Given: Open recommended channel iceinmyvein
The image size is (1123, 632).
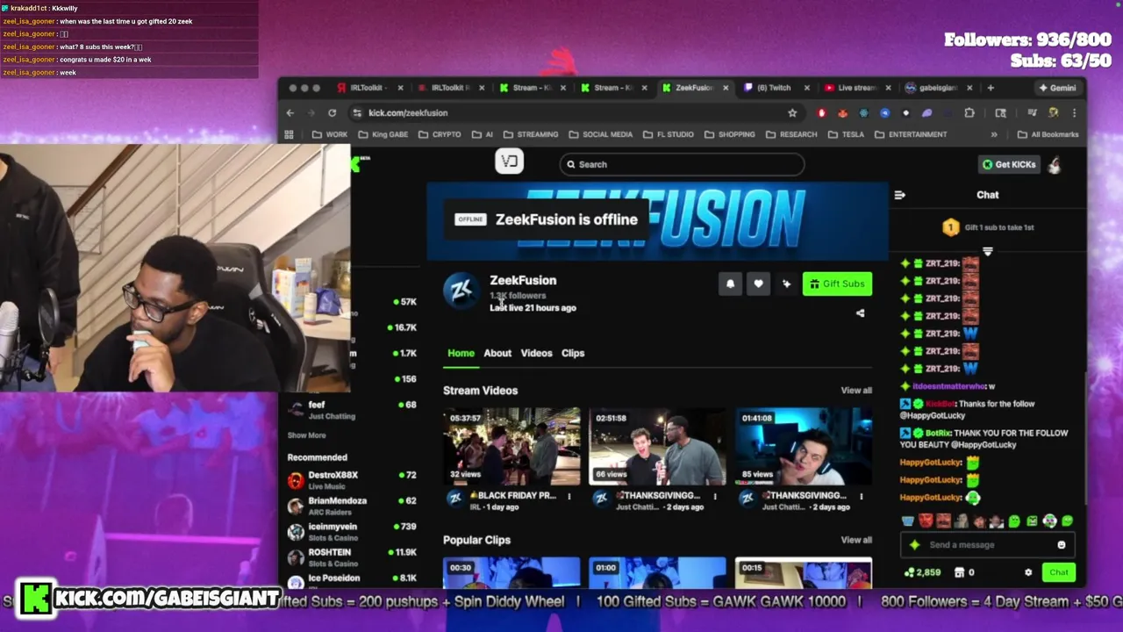Looking at the screenshot, I should coord(352,531).
